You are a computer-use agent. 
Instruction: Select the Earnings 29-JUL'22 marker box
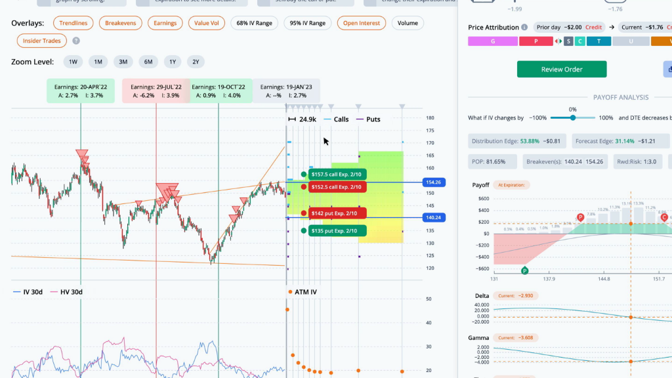point(156,91)
